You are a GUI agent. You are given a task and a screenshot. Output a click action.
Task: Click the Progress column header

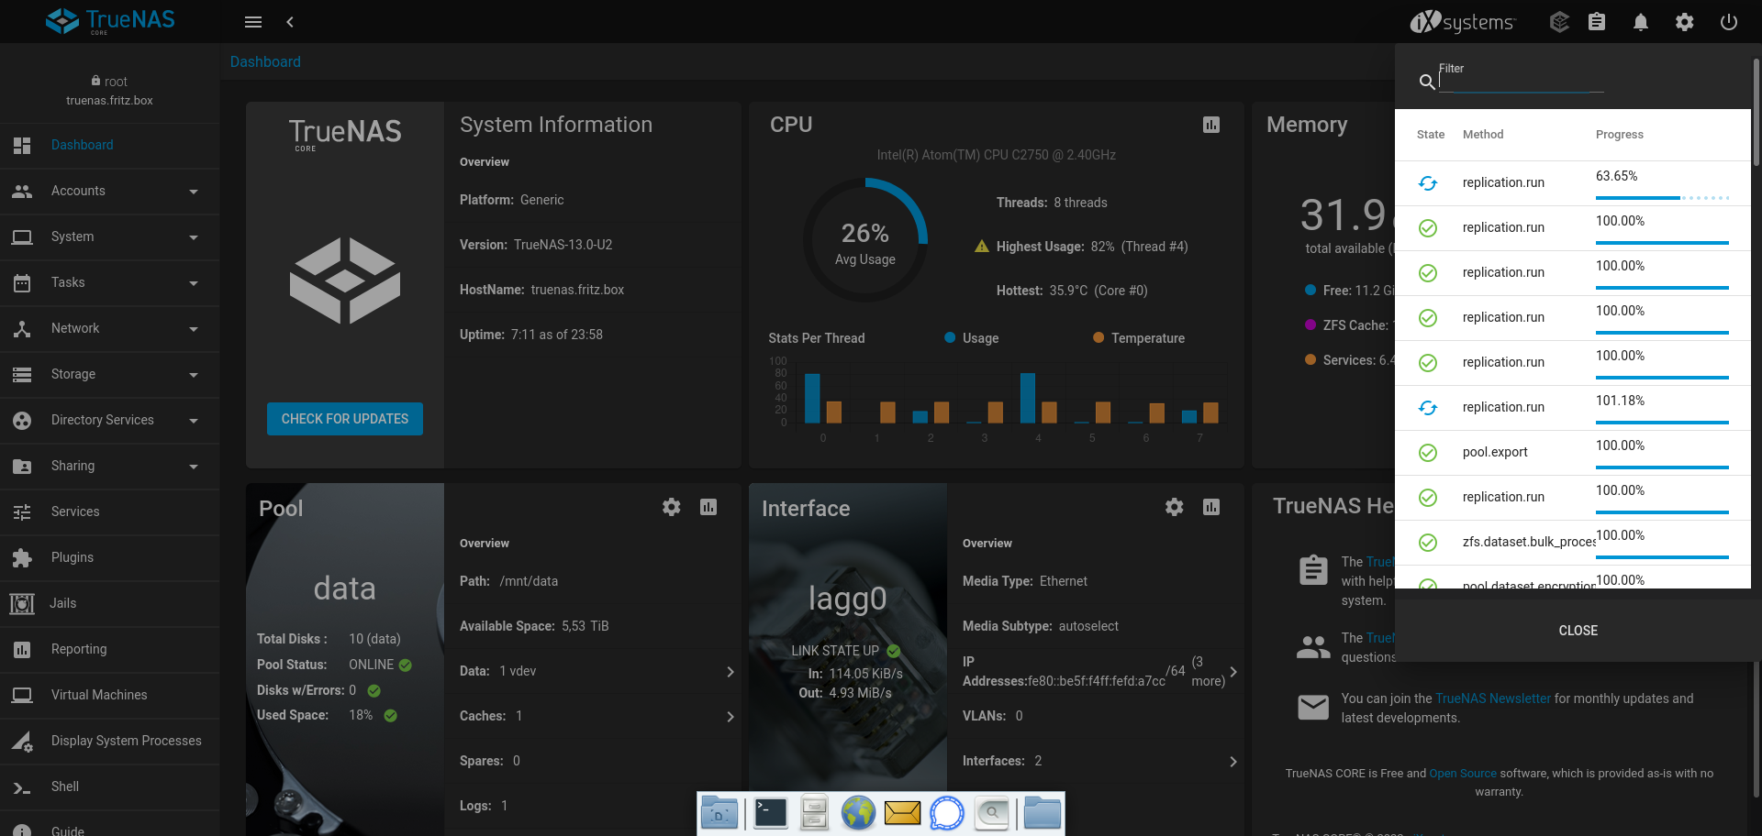[1619, 135]
